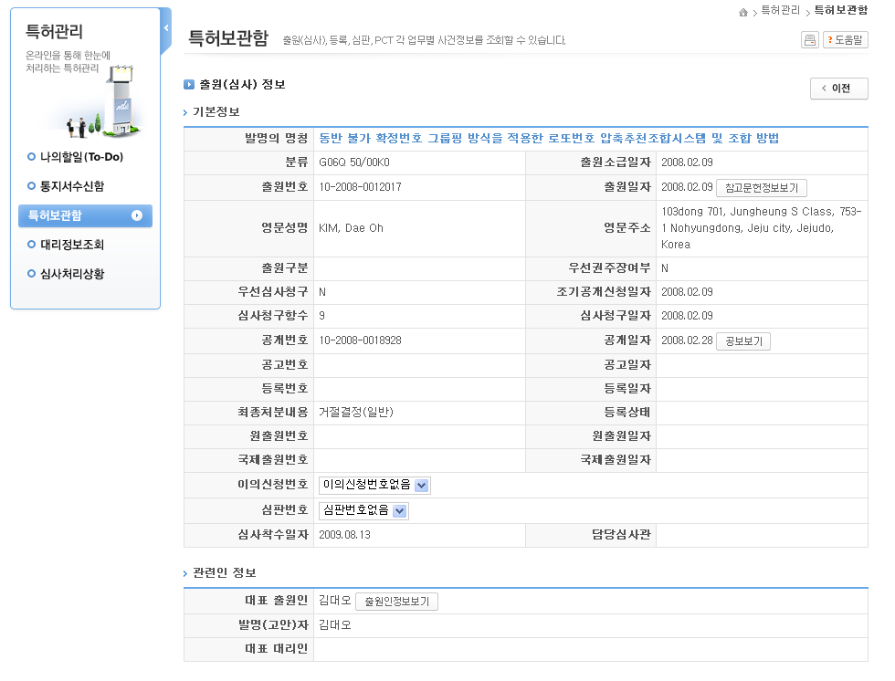Image resolution: width=895 pixels, height=681 pixels.
Task: Open 도움말 help button
Action: 845,39
